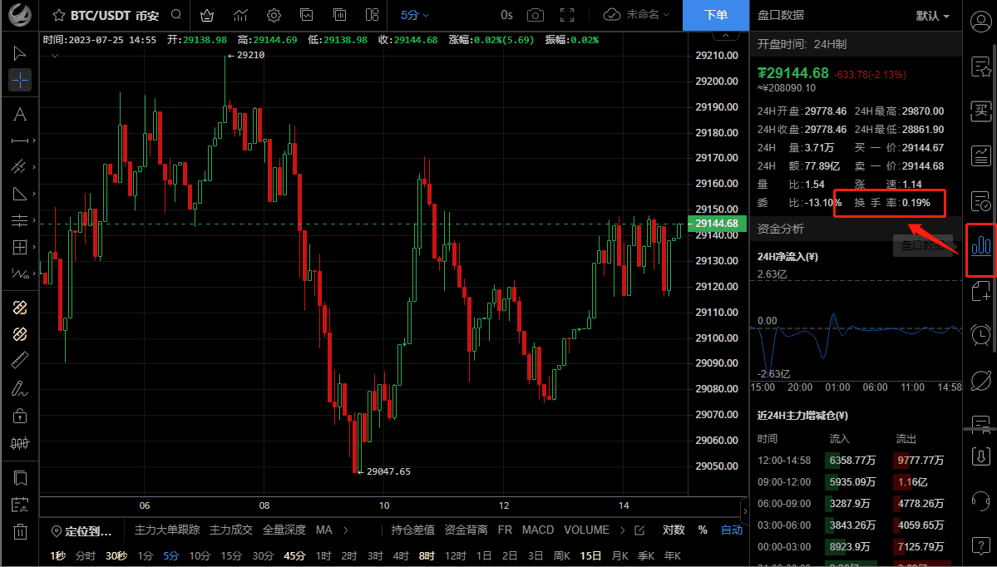Select the triangle shape tool
This screenshot has width=997, height=567.
click(20, 194)
